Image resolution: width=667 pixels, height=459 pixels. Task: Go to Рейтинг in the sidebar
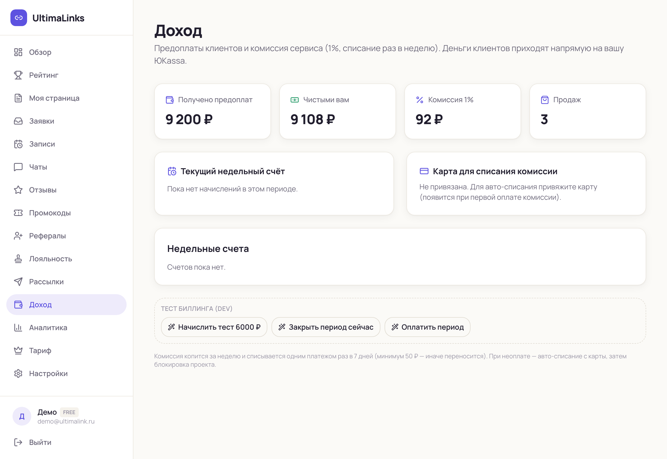click(66, 75)
